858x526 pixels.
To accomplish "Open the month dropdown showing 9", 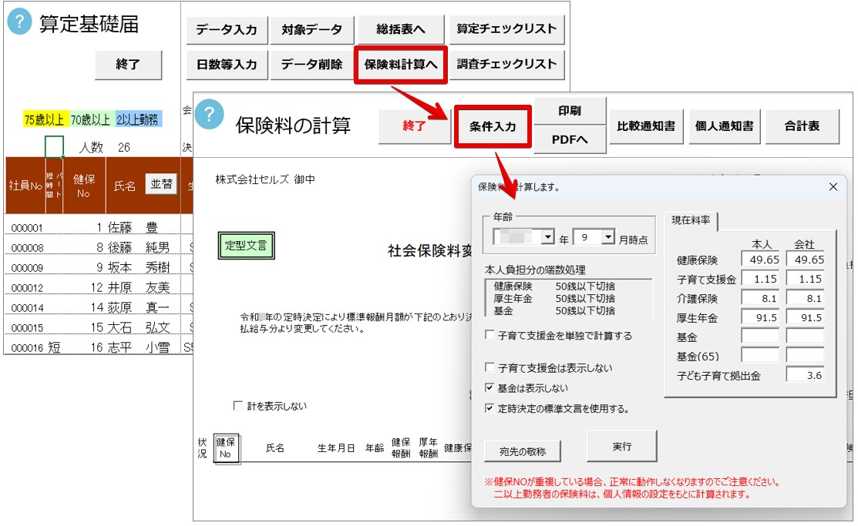I will coord(608,236).
